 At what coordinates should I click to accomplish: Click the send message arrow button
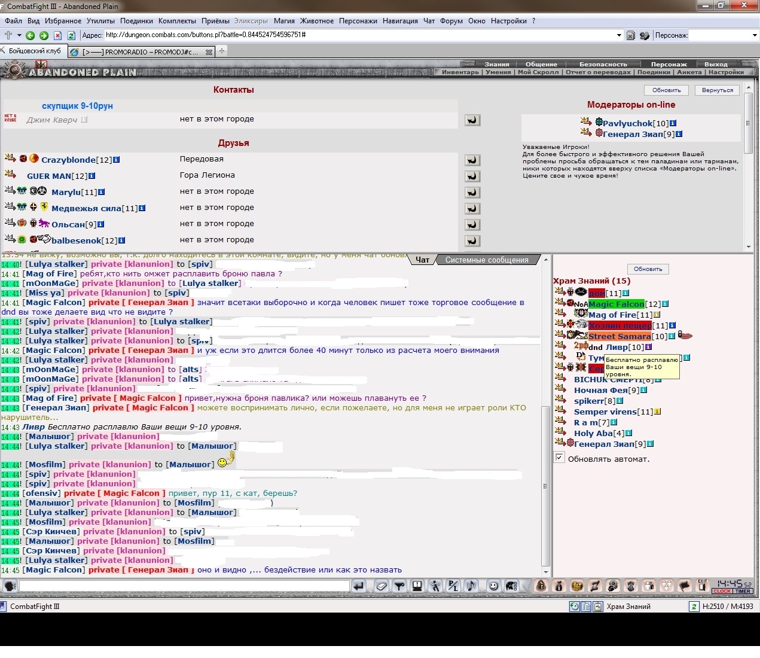(359, 586)
